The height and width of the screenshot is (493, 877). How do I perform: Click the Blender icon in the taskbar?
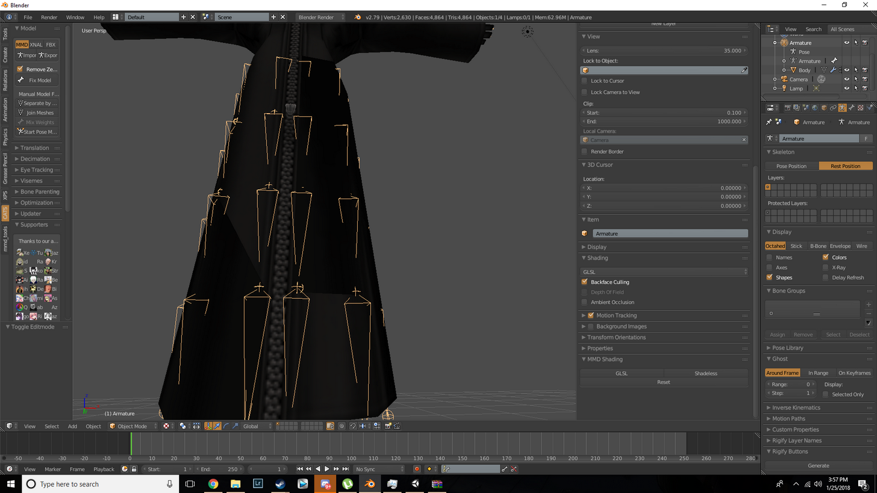point(370,483)
